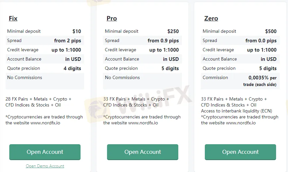Image resolution: width=288 pixels, height=172 pixels.
Task: Click the Zero card Account Balance row
Action: tap(240, 59)
